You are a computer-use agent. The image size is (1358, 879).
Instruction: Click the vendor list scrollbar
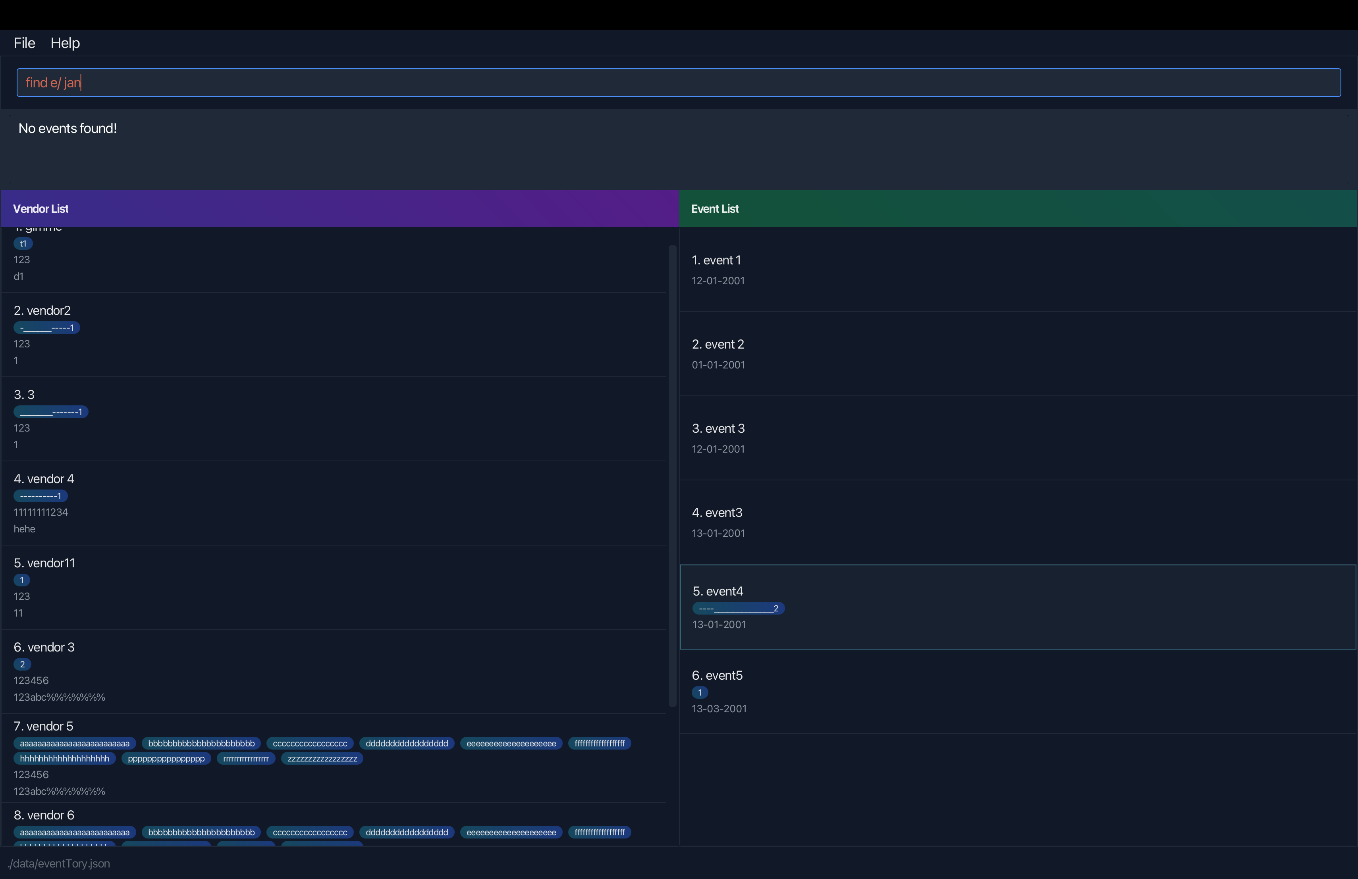[x=672, y=476]
